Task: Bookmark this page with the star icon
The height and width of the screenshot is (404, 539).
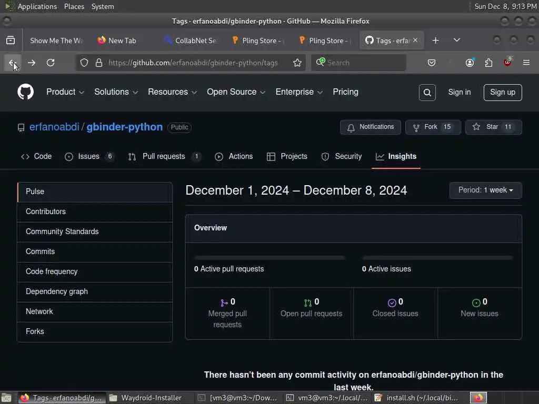Action: coord(297,63)
